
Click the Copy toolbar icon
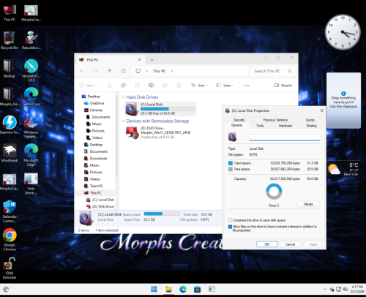(x=124, y=86)
